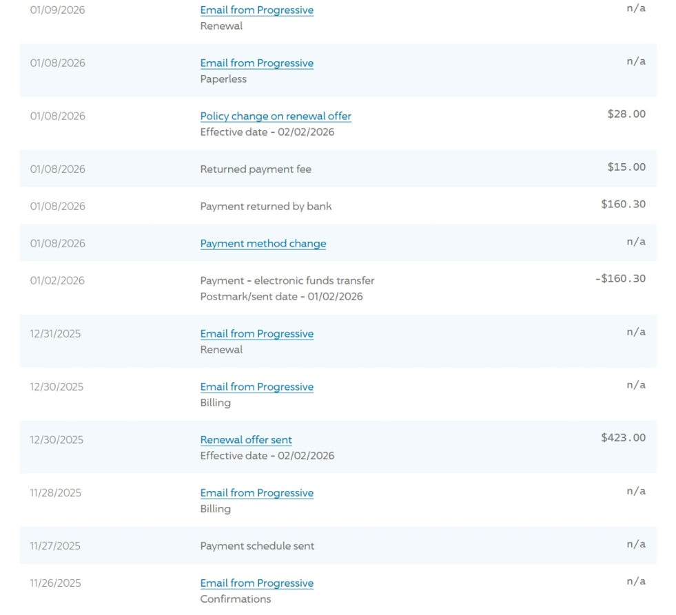The width and height of the screenshot is (676, 615).
Task: Open the 12/30/2025 Billing email link
Action: (x=256, y=387)
